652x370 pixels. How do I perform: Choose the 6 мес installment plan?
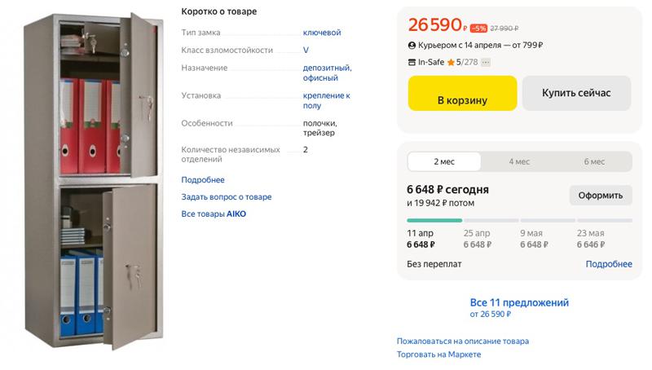[594, 161]
